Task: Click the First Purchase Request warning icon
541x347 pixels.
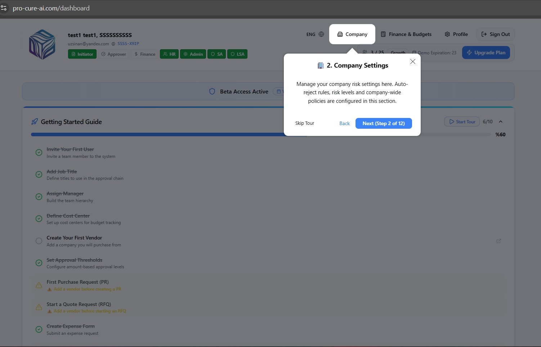Action: [39, 285]
